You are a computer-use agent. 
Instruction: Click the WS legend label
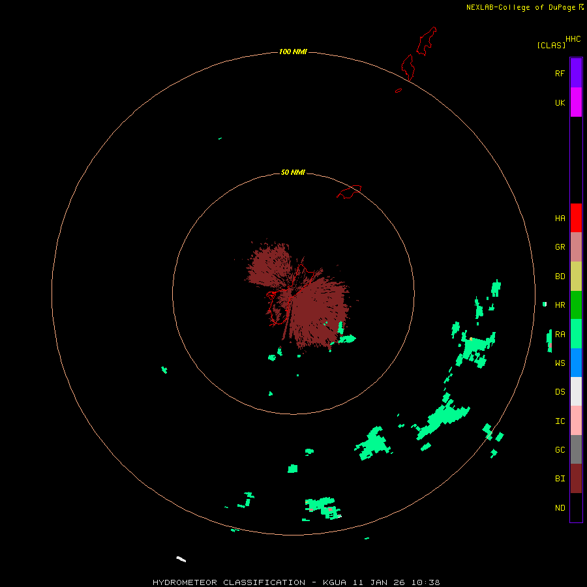pyautogui.click(x=560, y=363)
